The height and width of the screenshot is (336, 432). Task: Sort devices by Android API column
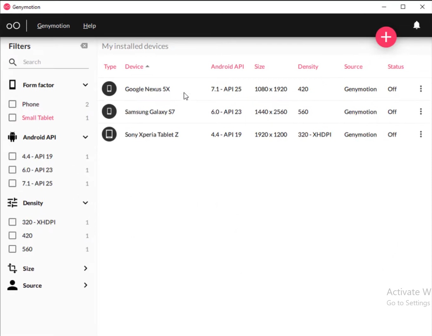[227, 67]
